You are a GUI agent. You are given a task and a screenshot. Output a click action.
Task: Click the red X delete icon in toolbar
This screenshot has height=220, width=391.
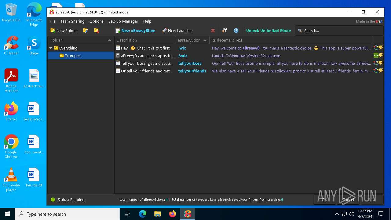click(213, 31)
